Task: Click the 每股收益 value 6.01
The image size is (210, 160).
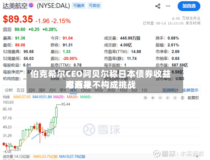Action: (27, 65)
